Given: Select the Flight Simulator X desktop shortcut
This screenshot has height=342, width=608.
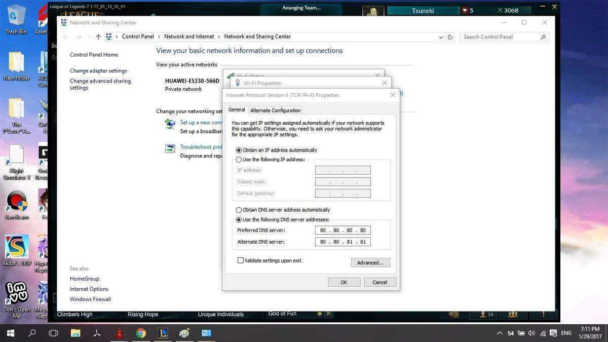Looking at the screenshot, I should point(16,162).
